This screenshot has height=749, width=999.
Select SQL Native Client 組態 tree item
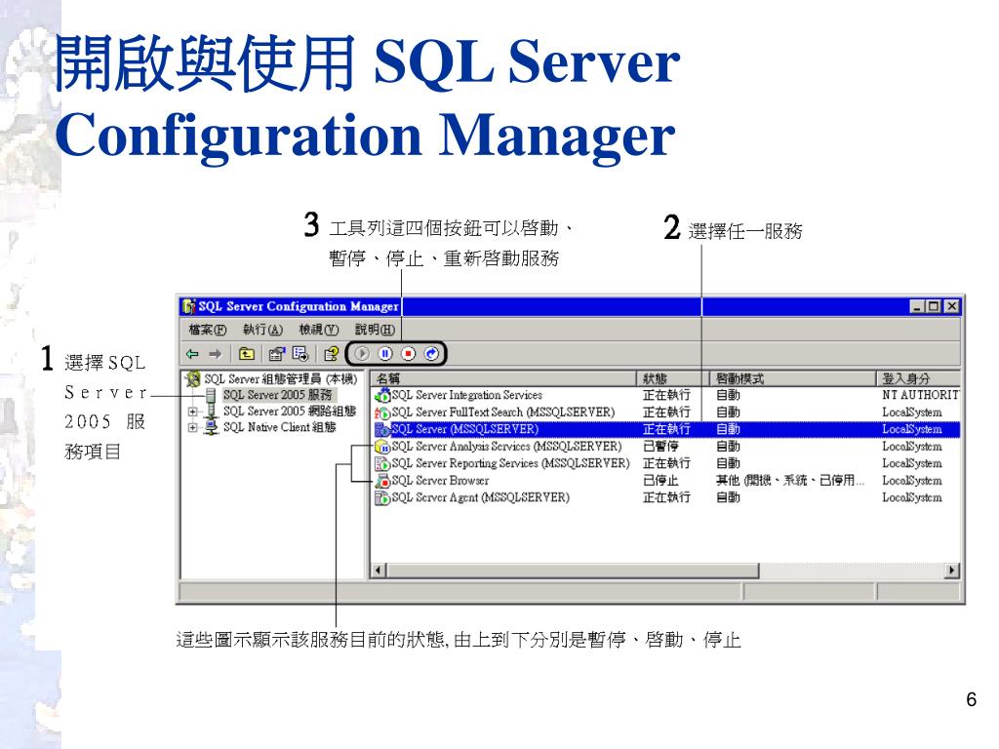[x=279, y=427]
